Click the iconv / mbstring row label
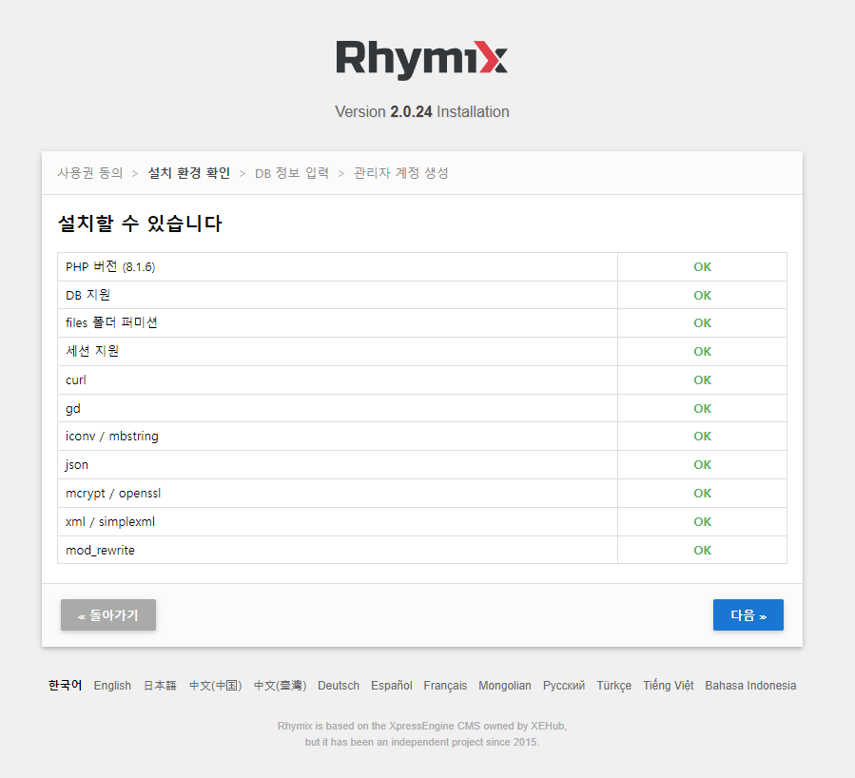This screenshot has width=855, height=778. pyautogui.click(x=112, y=437)
